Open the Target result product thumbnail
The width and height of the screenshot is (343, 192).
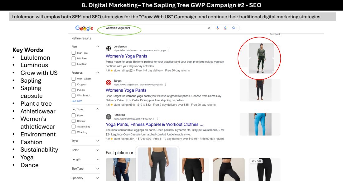point(260,90)
